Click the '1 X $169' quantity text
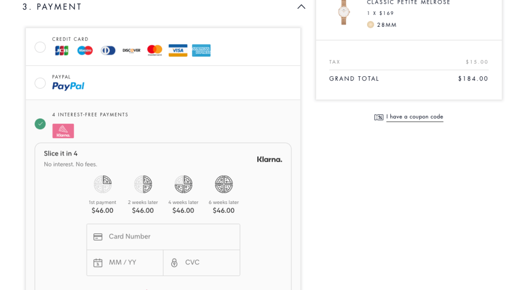This screenshot has height=290, width=515. click(x=380, y=13)
